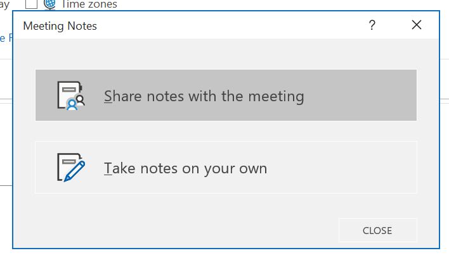
Task: Click blank right side of Share notes row
Action: (368, 96)
